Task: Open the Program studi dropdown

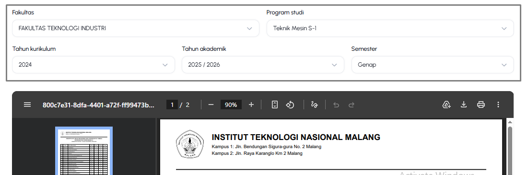Action: (390, 28)
